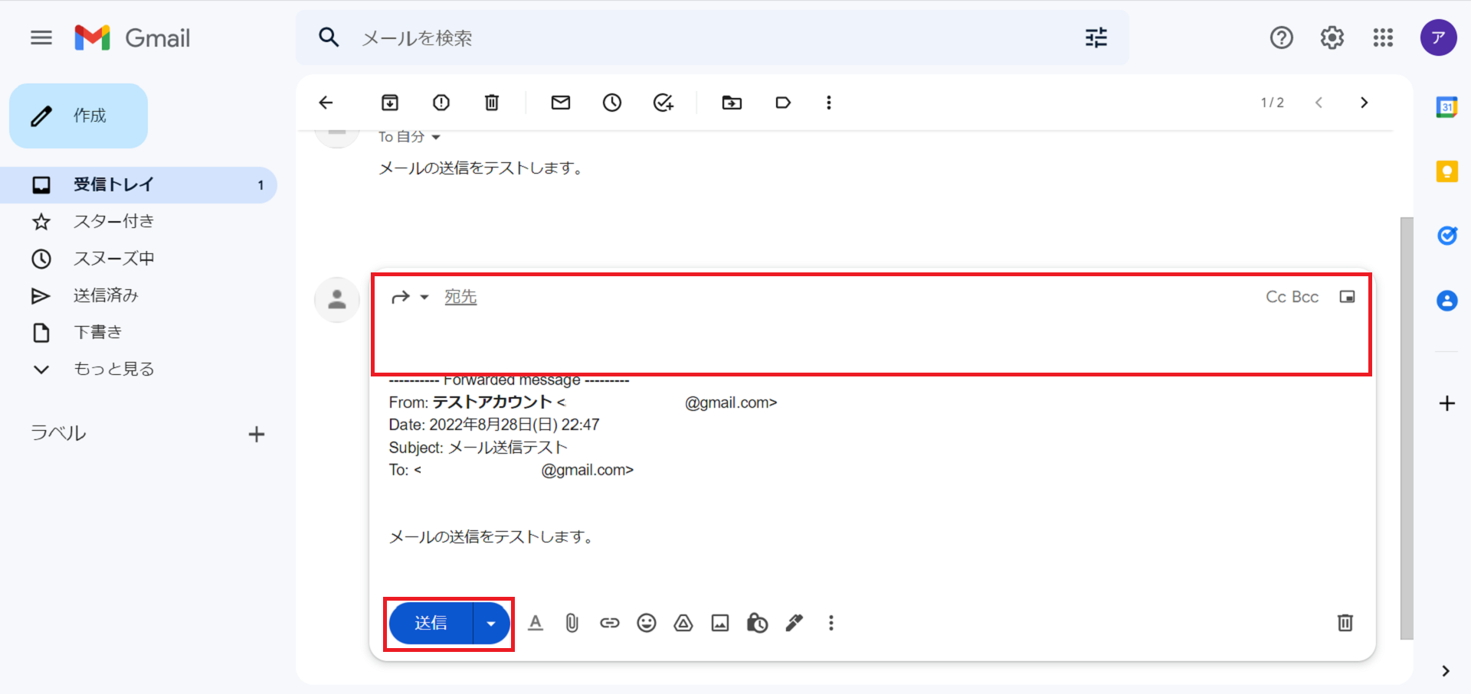Toggle formatting options text icon
Image resolution: width=1471 pixels, height=694 pixels.
tap(536, 623)
